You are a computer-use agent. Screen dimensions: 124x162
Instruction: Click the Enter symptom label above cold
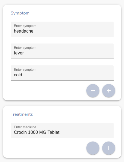pos(25,70)
